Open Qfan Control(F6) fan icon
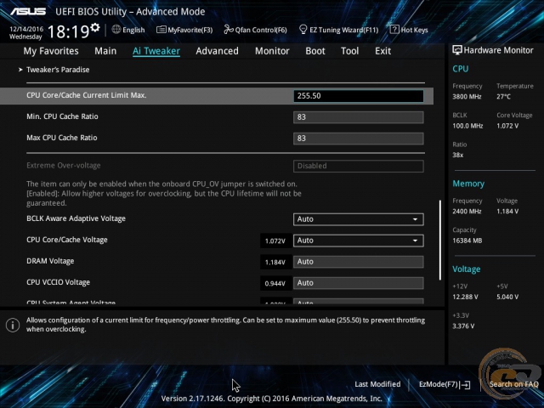The image size is (544, 408). (x=229, y=30)
